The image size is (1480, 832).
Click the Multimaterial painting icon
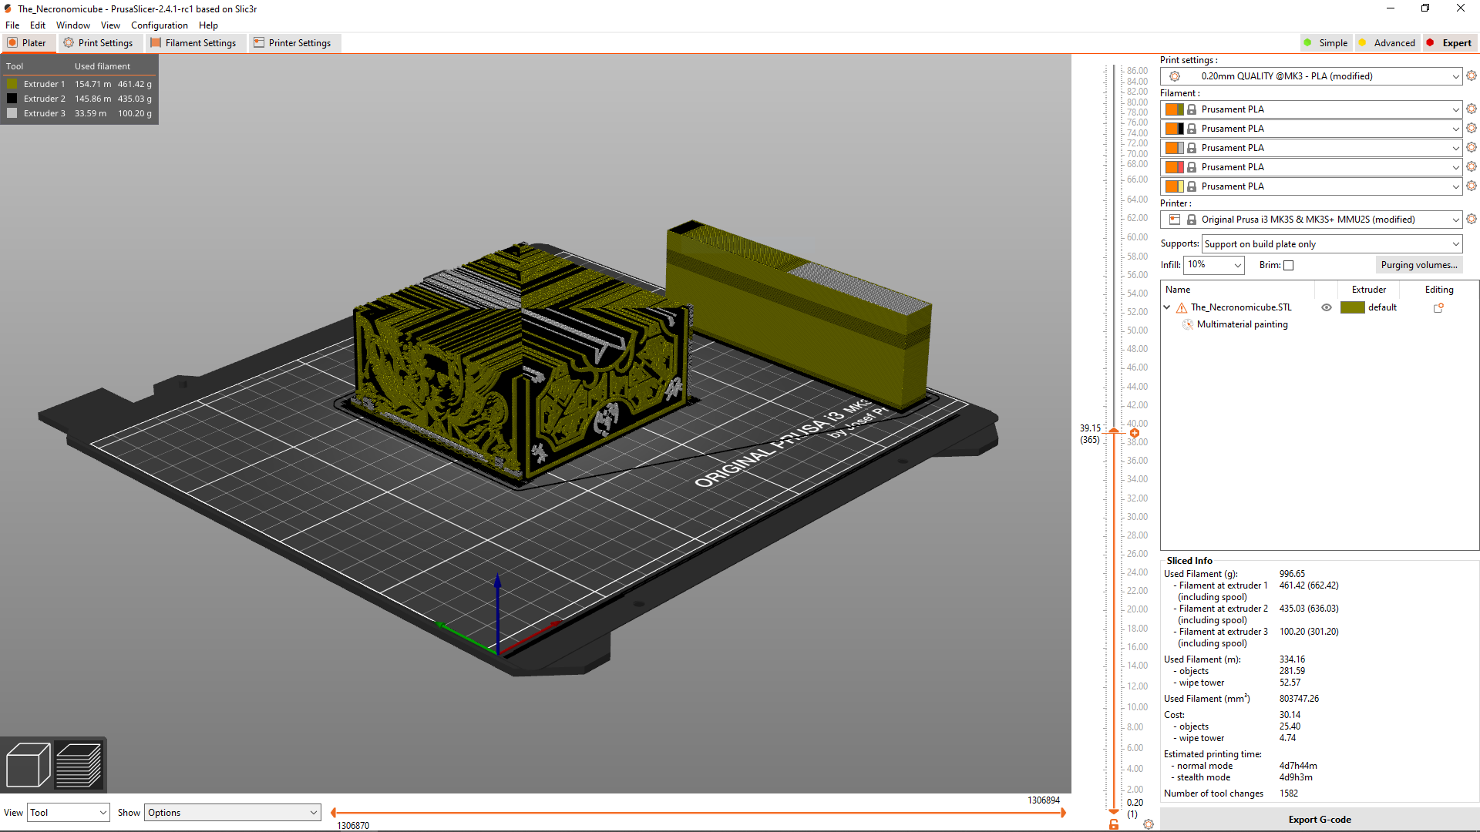click(x=1188, y=324)
